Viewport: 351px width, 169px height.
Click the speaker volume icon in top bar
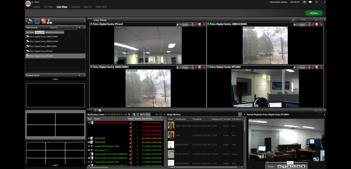(x=305, y=2)
